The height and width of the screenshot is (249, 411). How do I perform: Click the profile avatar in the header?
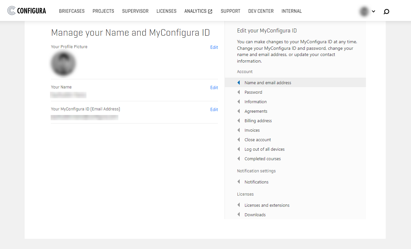[364, 11]
